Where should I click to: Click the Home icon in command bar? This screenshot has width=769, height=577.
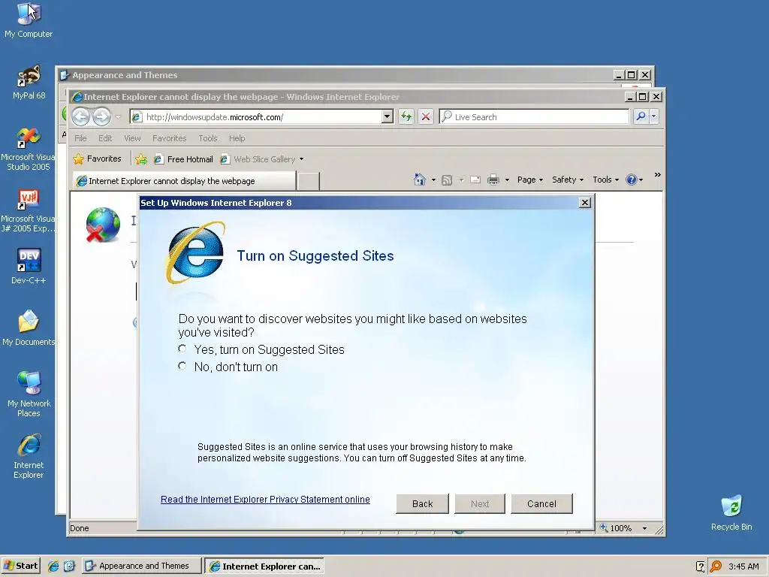tap(420, 180)
